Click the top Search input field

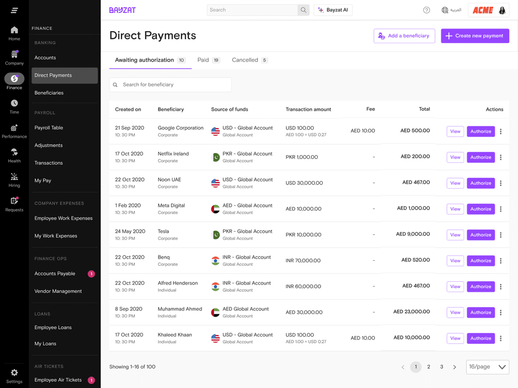252,10
